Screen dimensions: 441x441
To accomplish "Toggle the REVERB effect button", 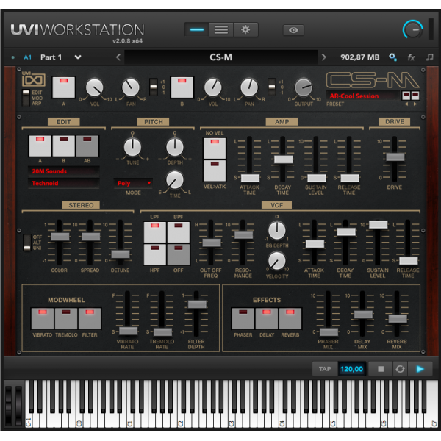I will 290,319.
